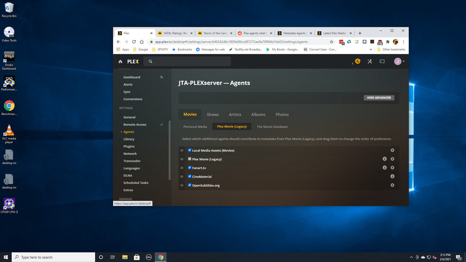Open Other bookmarks folder
The height and width of the screenshot is (262, 466).
(391, 49)
